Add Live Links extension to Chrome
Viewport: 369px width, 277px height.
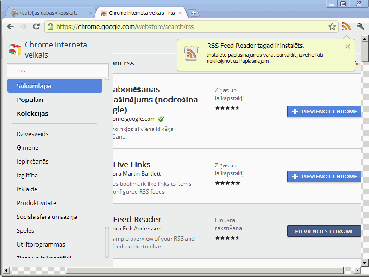pos(324,177)
